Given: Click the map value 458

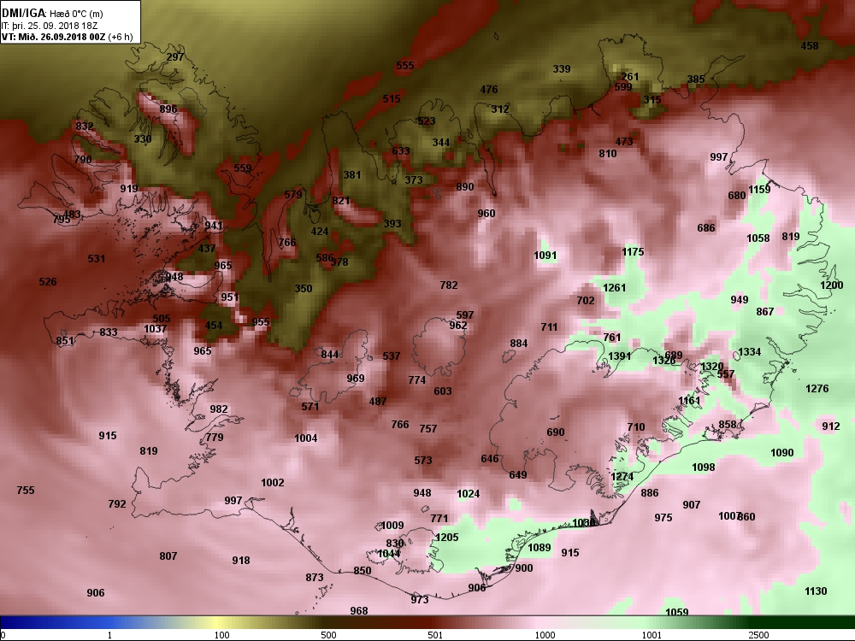Looking at the screenshot, I should pyautogui.click(x=810, y=46).
